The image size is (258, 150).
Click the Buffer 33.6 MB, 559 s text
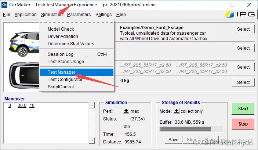(182, 122)
